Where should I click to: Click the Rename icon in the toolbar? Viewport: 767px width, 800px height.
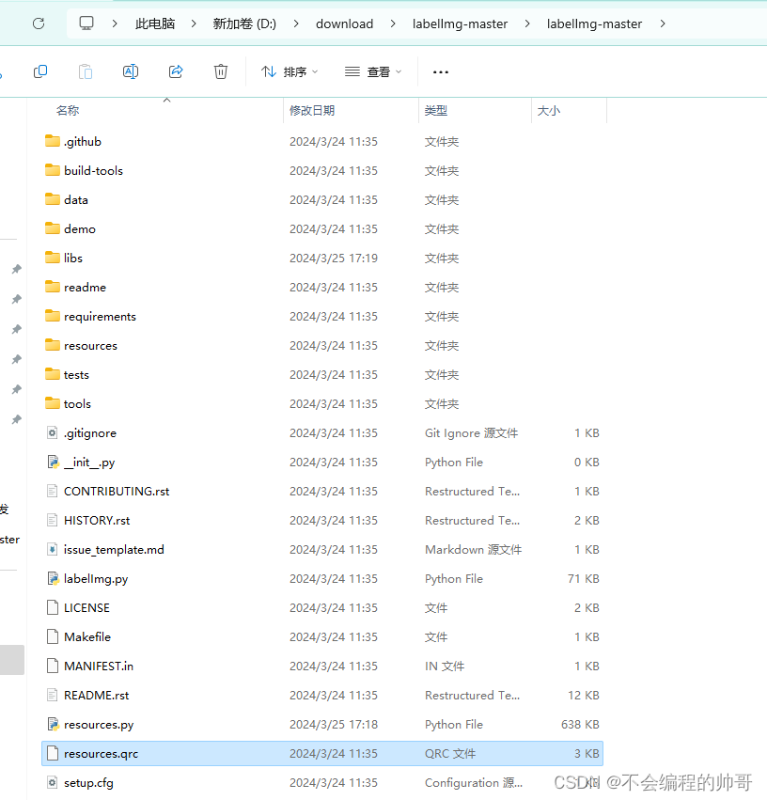(x=130, y=71)
